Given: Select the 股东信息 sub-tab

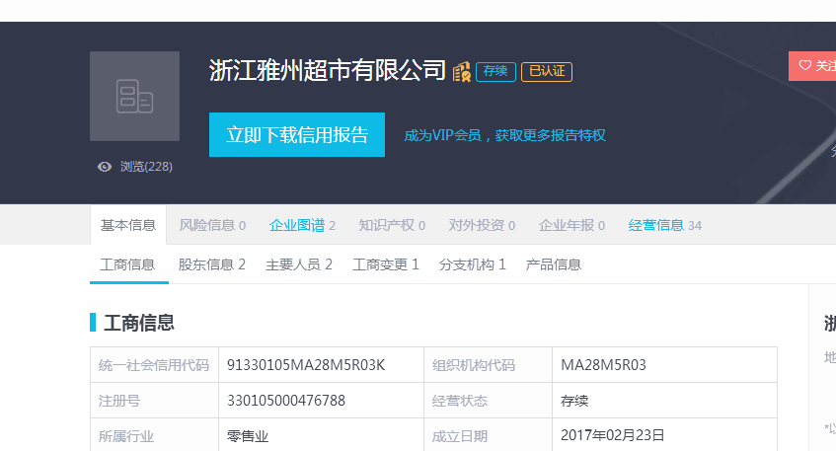Looking at the screenshot, I should coord(211,264).
